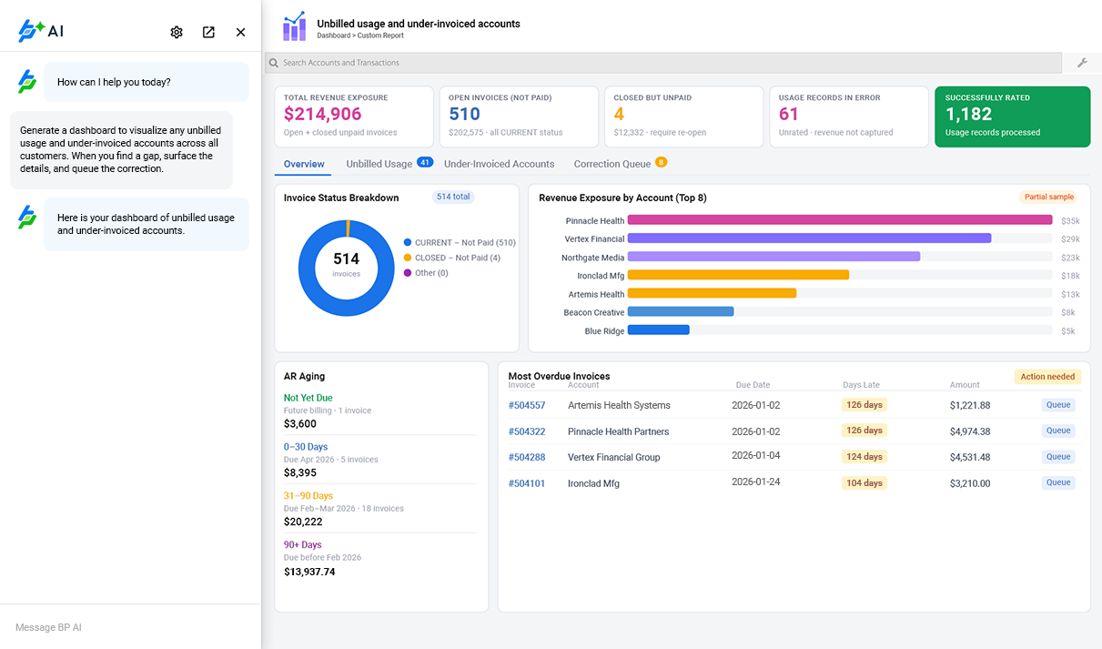Image resolution: width=1102 pixels, height=649 pixels.
Task: Open invoice #504322 link
Action: pos(527,431)
